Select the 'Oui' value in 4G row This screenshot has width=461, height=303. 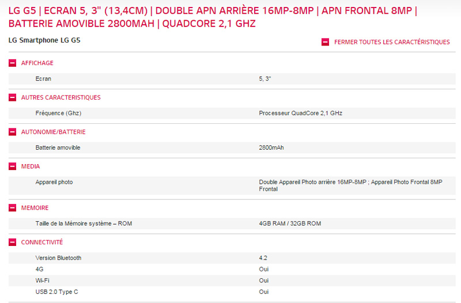(264, 269)
